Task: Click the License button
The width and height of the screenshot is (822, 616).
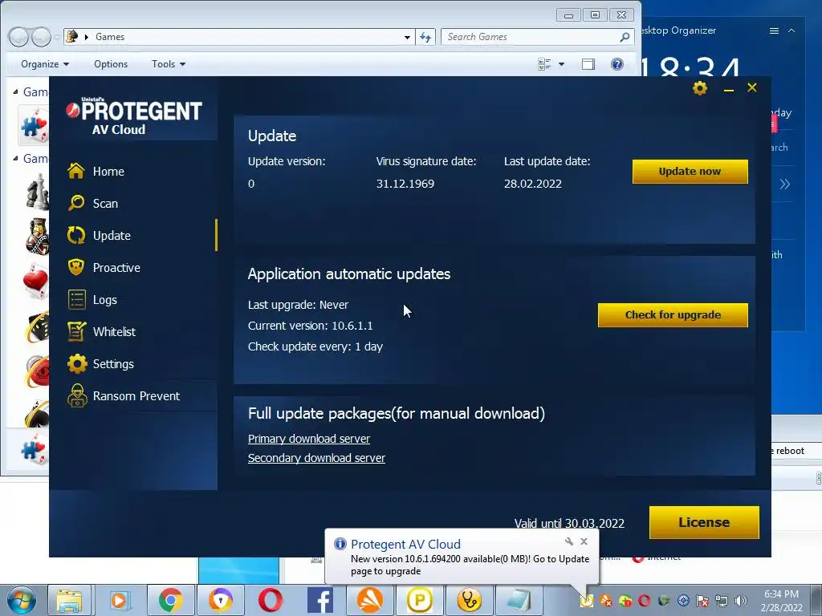Action: pyautogui.click(x=704, y=522)
